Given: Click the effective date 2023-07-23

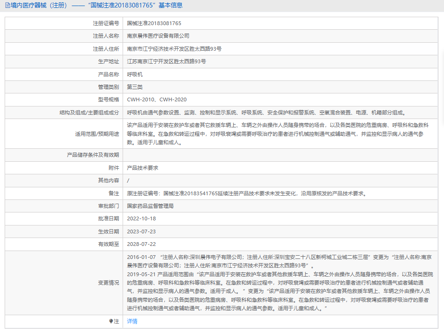Looking at the screenshot, I should coord(142,232).
